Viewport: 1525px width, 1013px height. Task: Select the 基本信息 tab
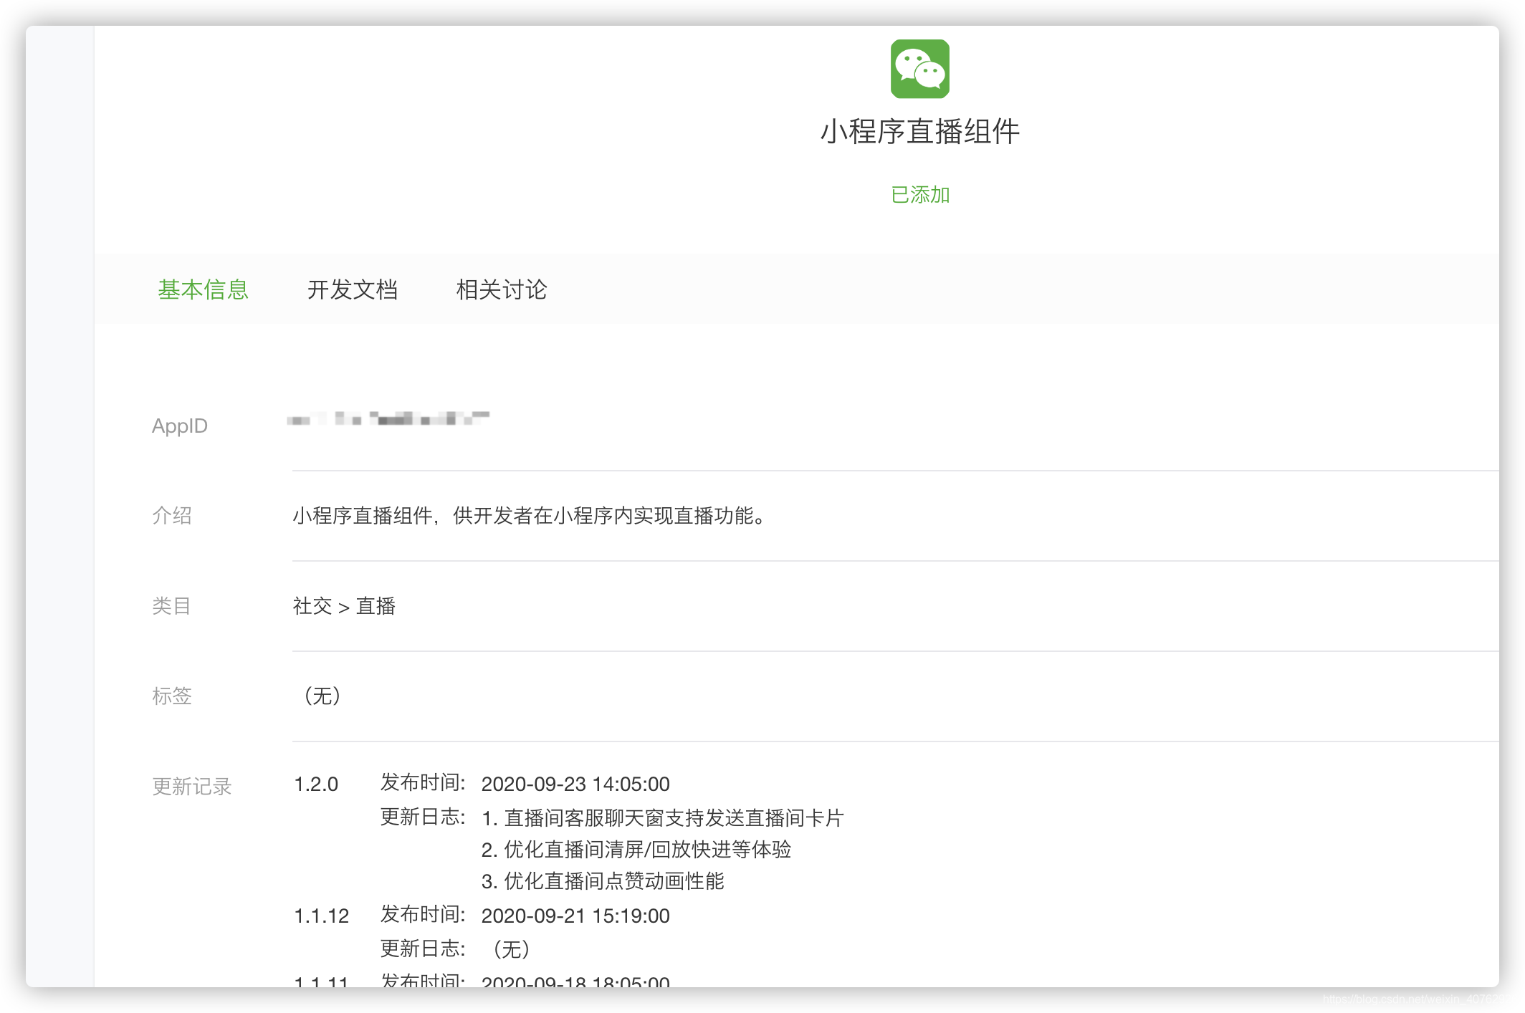pos(203,289)
